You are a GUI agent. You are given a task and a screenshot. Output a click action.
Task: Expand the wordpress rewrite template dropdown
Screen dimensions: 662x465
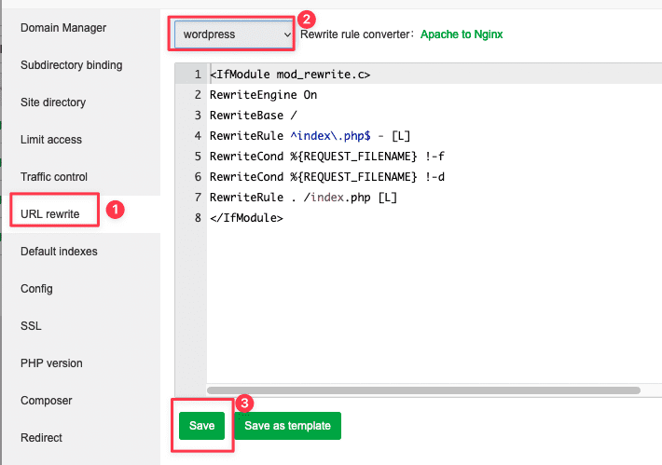pos(233,34)
